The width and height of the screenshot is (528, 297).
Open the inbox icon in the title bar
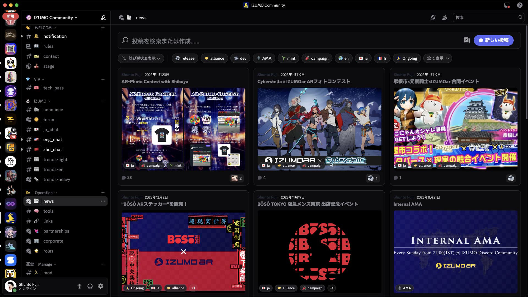pos(507,5)
